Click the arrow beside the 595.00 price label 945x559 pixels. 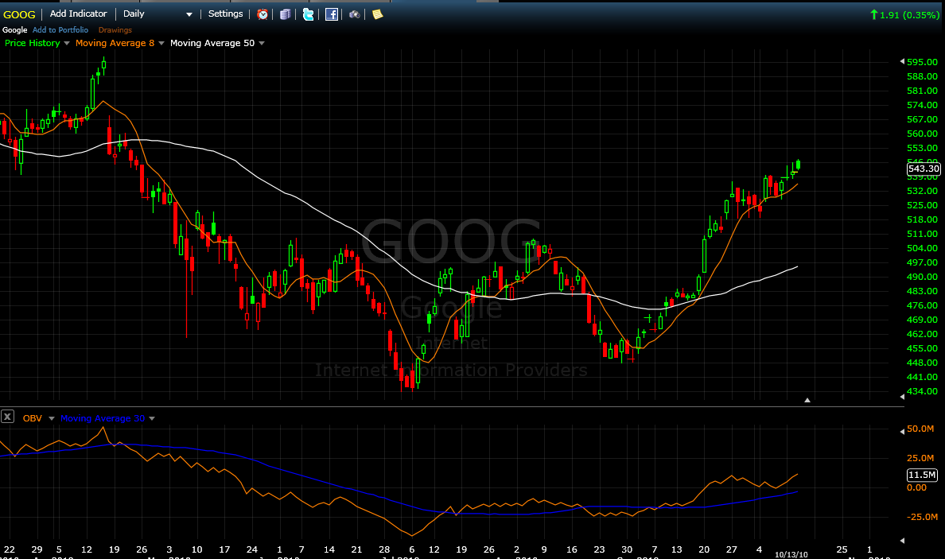(902, 61)
